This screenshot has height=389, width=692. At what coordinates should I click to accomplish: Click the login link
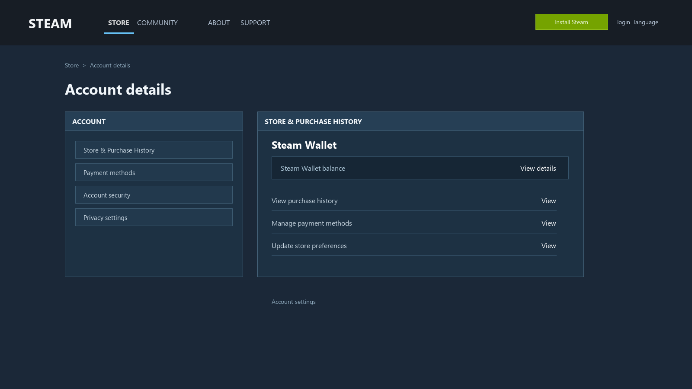pos(623,22)
